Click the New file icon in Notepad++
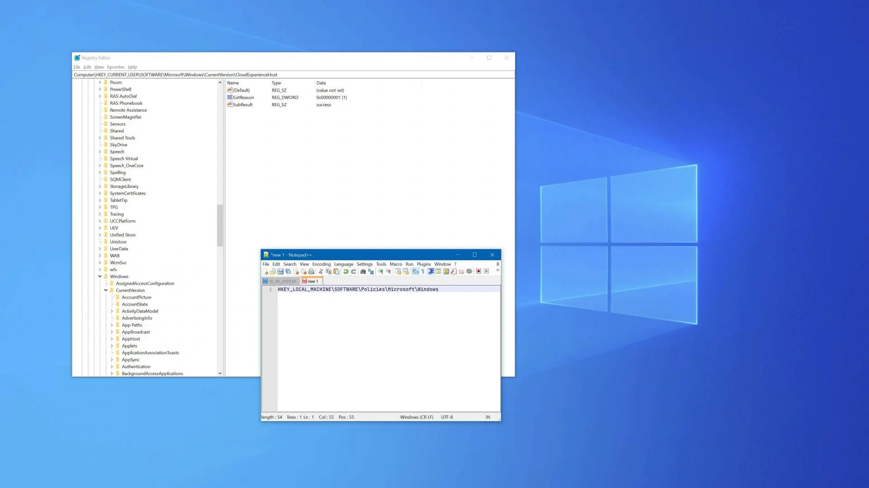Viewport: 869px width, 488px height. coord(265,271)
